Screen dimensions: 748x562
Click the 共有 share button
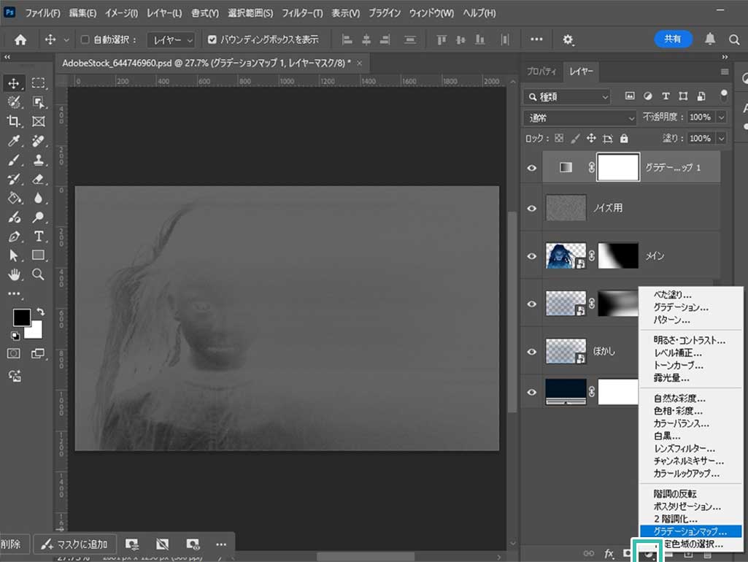(x=673, y=39)
